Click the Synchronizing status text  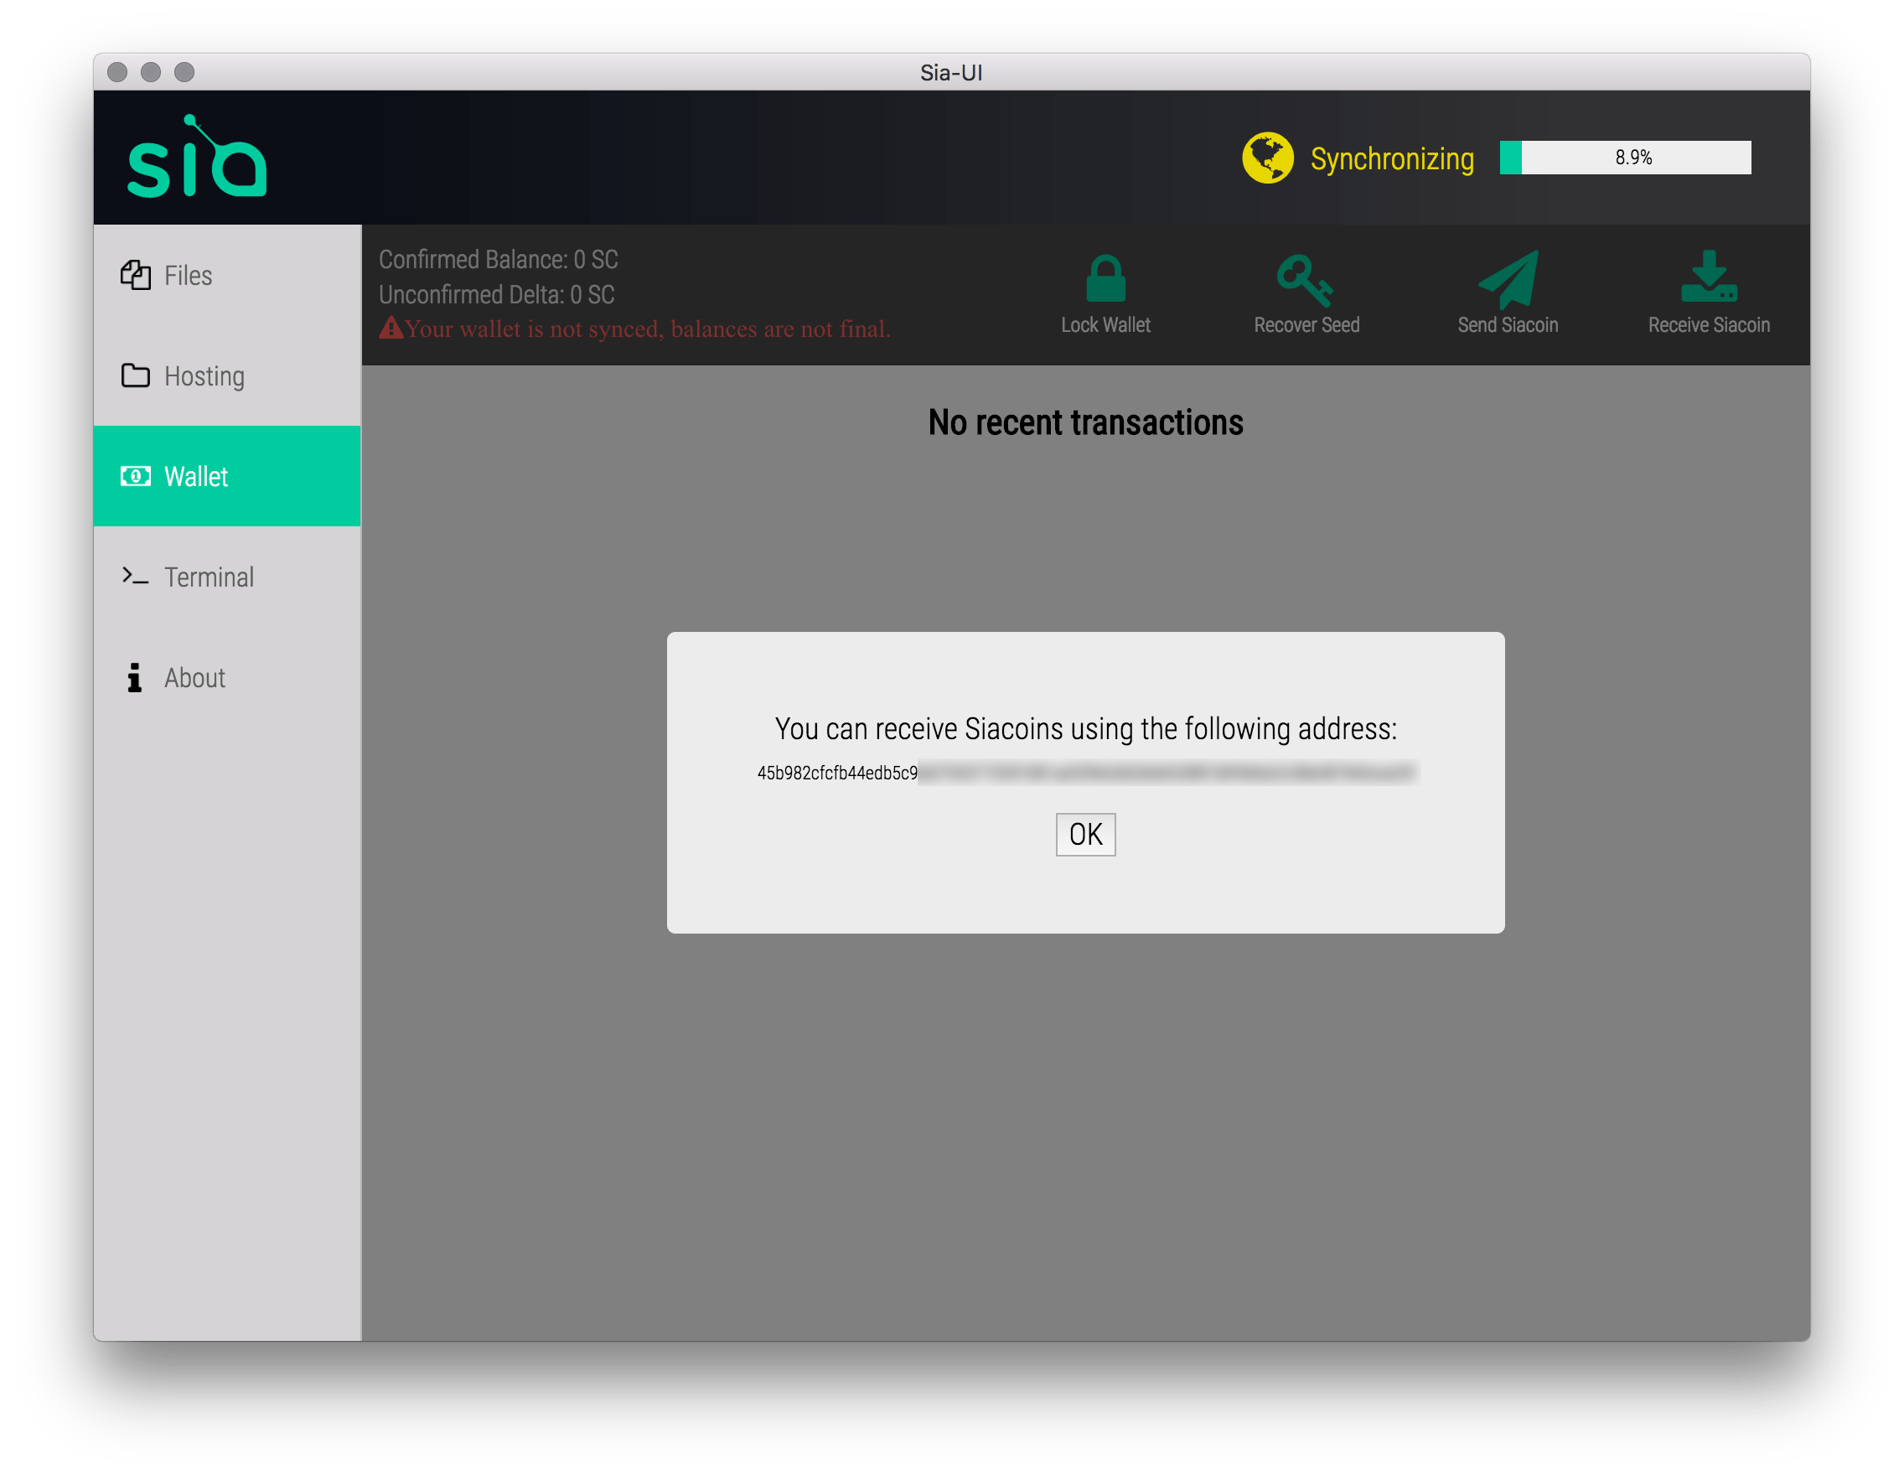tap(1392, 158)
